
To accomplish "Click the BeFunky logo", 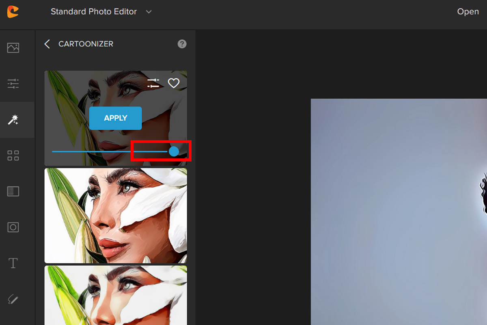I will [13, 12].
